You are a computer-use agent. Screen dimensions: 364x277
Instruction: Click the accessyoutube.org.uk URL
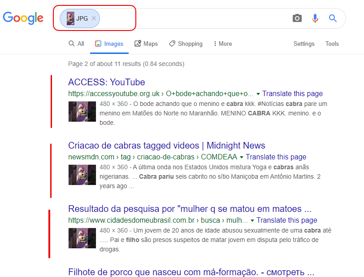[160, 93]
